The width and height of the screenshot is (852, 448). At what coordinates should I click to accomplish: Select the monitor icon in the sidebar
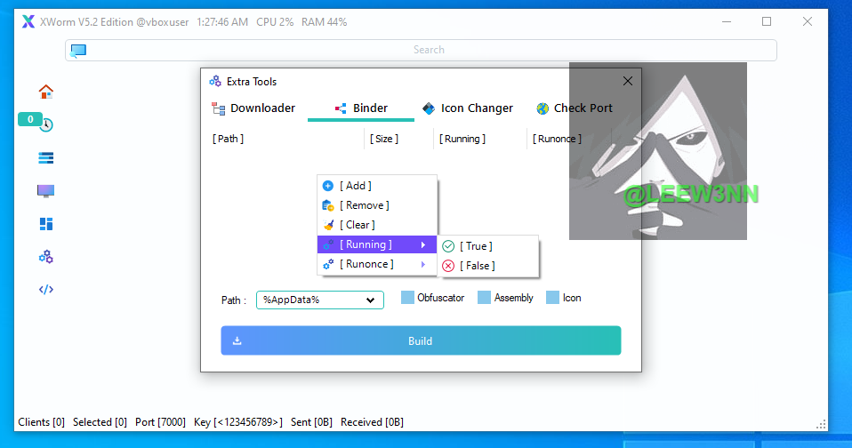coord(46,190)
